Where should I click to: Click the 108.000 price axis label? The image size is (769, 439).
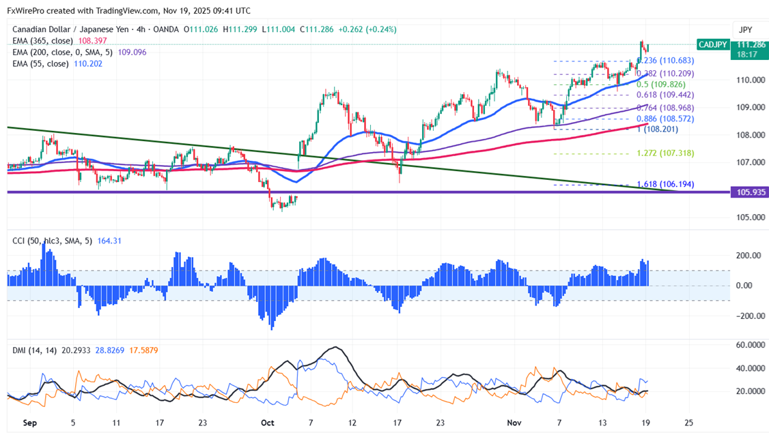751,135
